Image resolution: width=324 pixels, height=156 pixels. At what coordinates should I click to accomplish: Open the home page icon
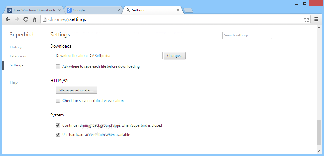point(35,19)
